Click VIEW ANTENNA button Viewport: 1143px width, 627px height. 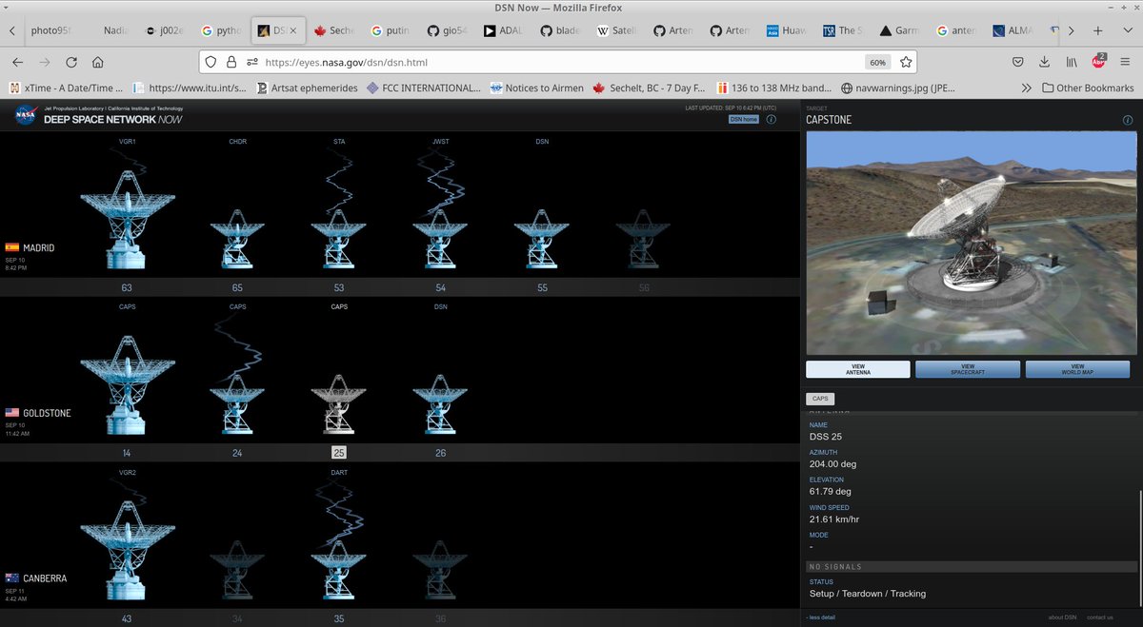pyautogui.click(x=858, y=369)
